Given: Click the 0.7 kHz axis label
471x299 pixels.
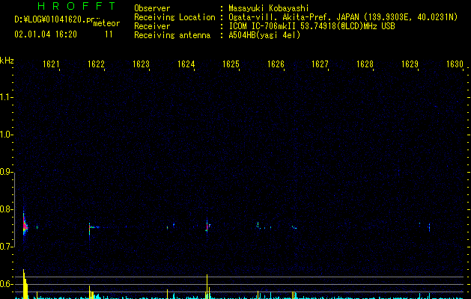Looking at the screenshot, I should (6, 247).
